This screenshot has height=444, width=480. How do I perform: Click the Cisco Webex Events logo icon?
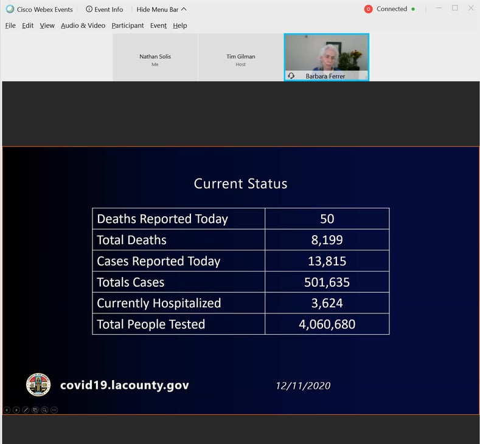click(x=10, y=9)
